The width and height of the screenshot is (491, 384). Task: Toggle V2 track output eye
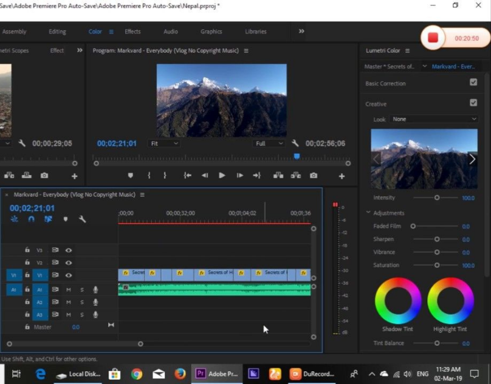click(x=68, y=262)
